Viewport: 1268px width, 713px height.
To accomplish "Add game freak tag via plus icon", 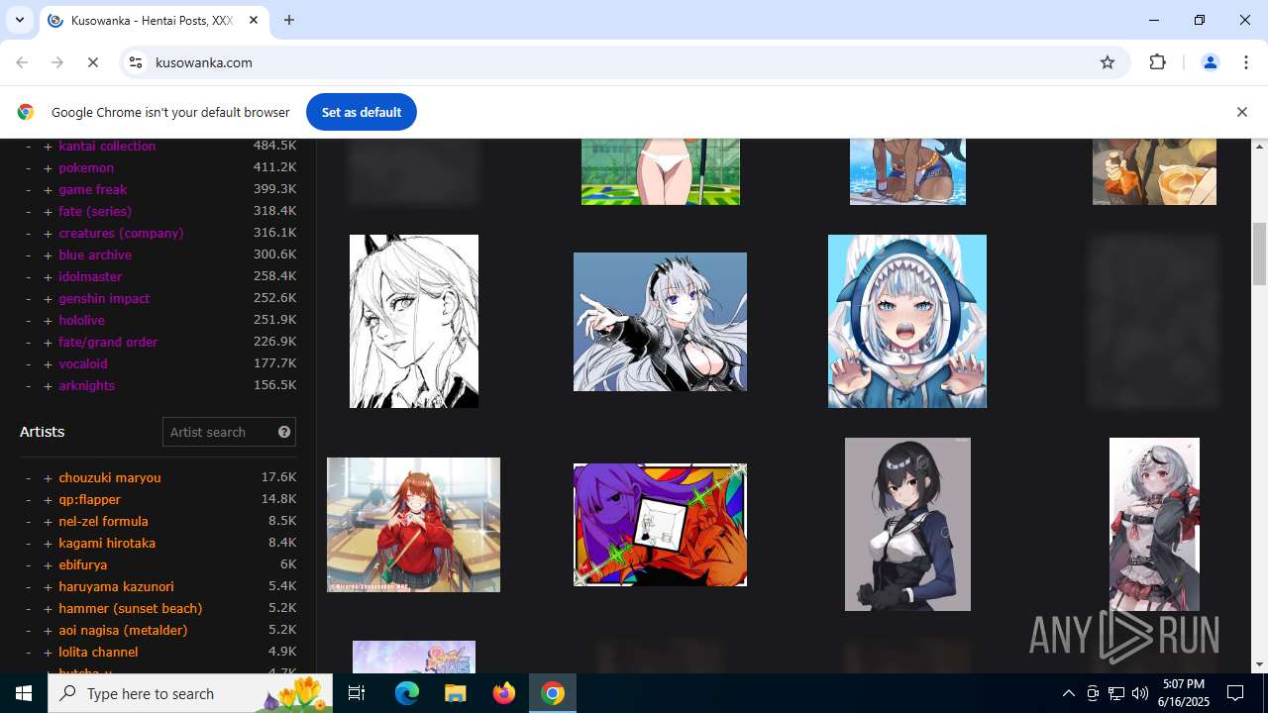I will (x=48, y=190).
